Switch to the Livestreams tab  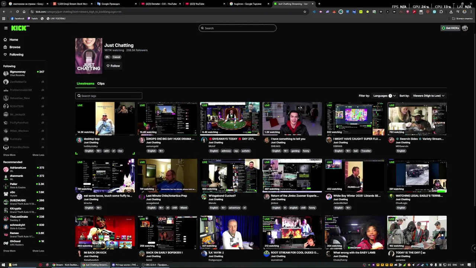point(86,83)
